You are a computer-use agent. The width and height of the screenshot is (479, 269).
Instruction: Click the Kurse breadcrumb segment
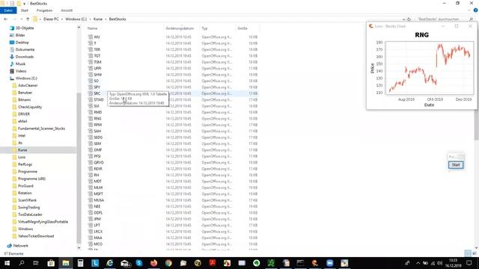[98, 19]
